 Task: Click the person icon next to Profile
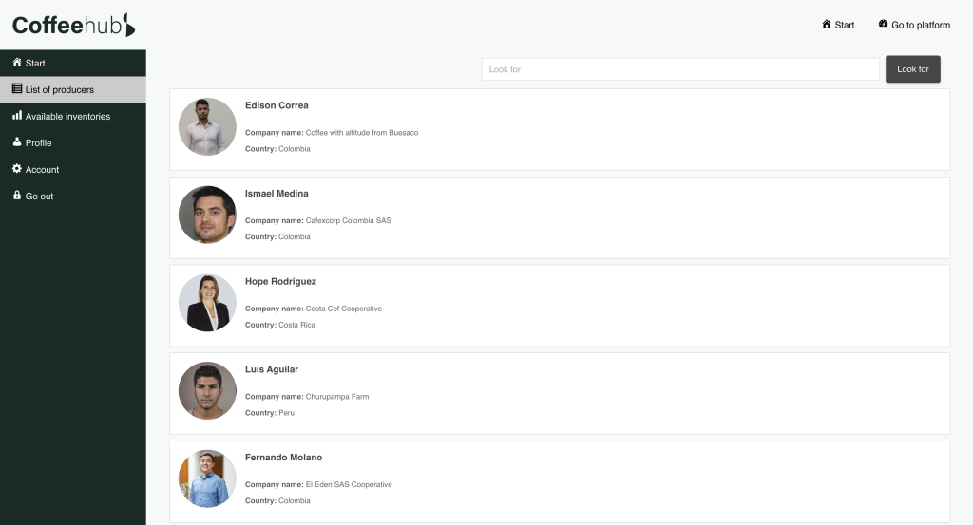pyautogui.click(x=17, y=142)
